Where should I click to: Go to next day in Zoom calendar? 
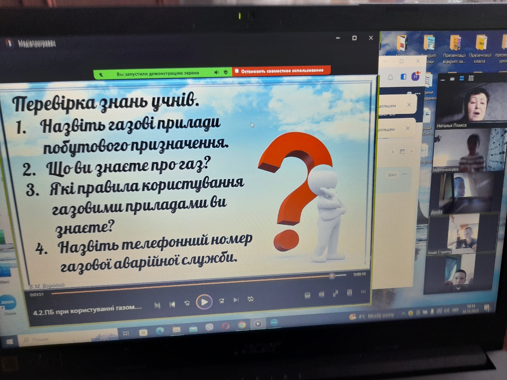click(411, 151)
